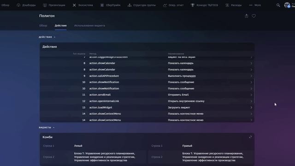Open the Экосистема menu label
This screenshot has height=166, width=295.
tap(85, 5)
